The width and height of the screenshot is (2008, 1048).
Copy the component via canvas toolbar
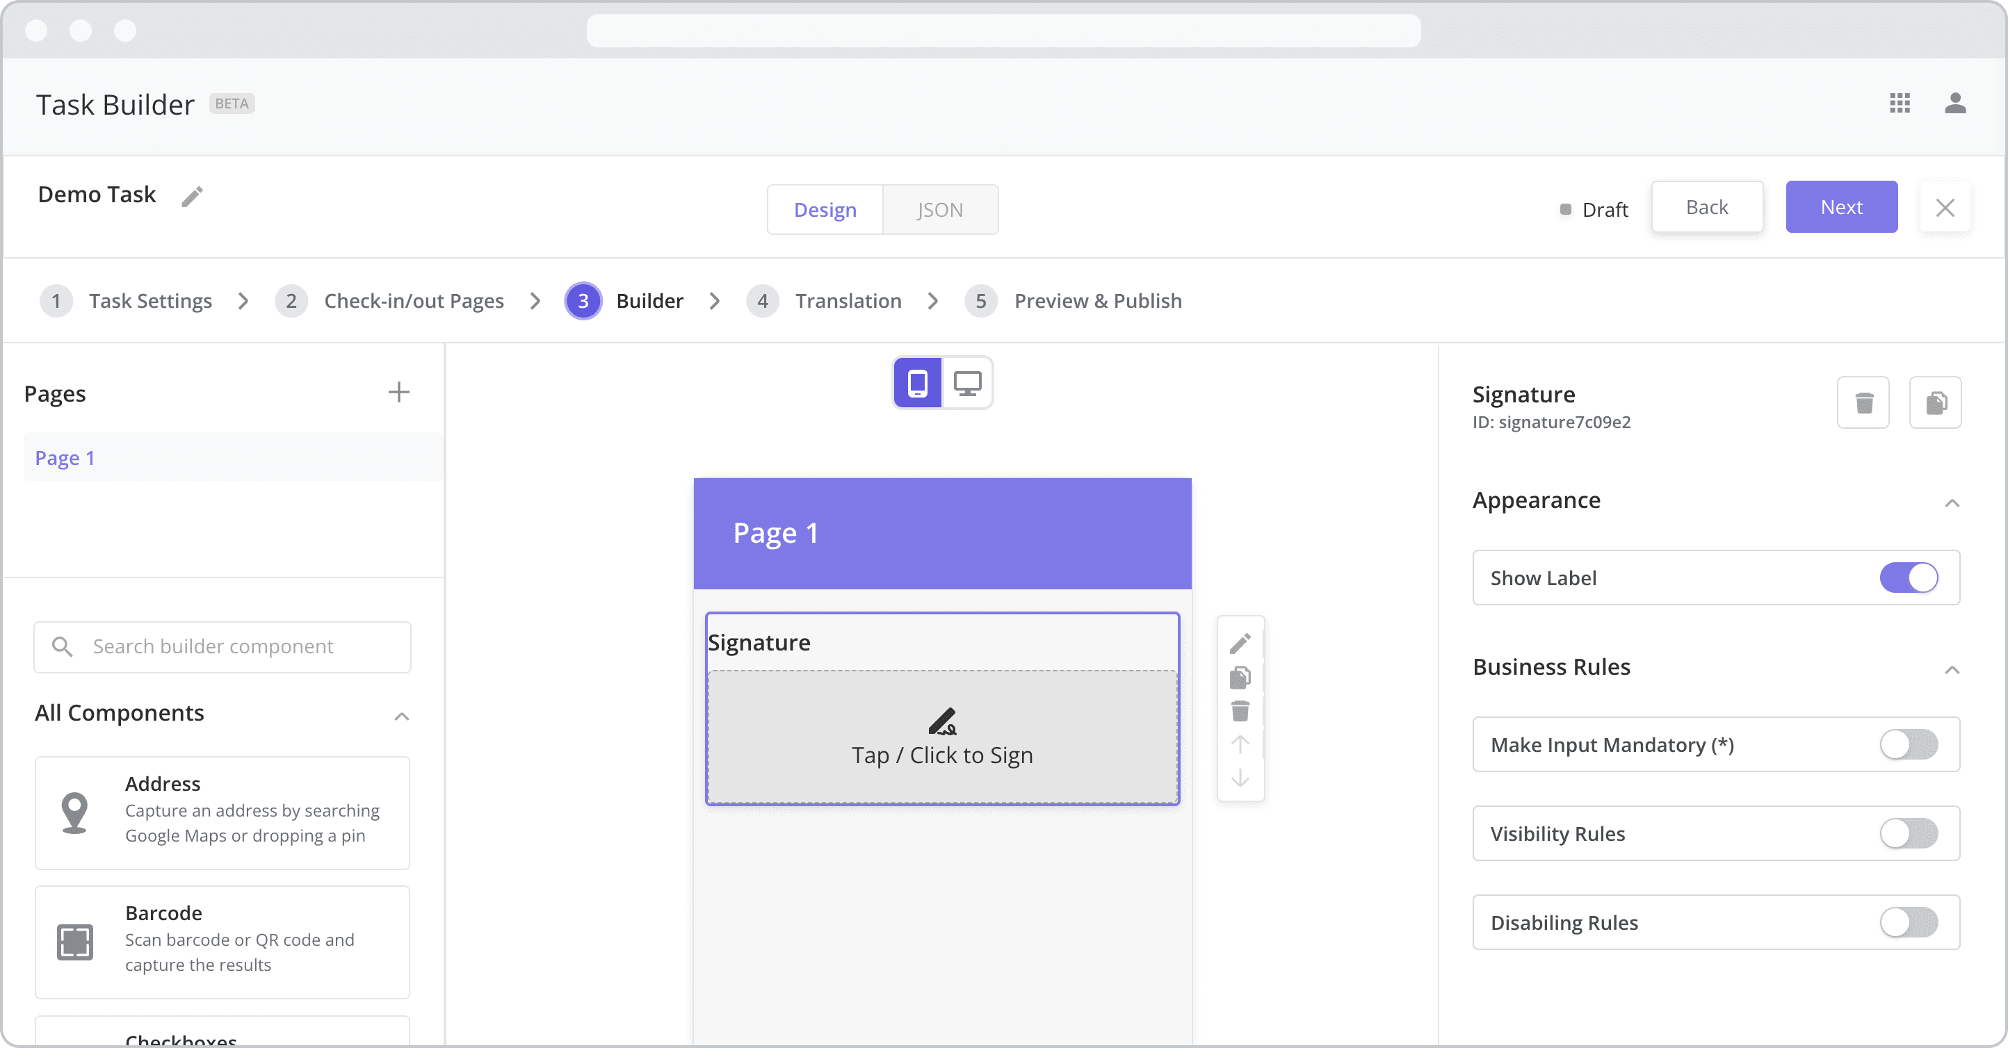pyautogui.click(x=1240, y=678)
